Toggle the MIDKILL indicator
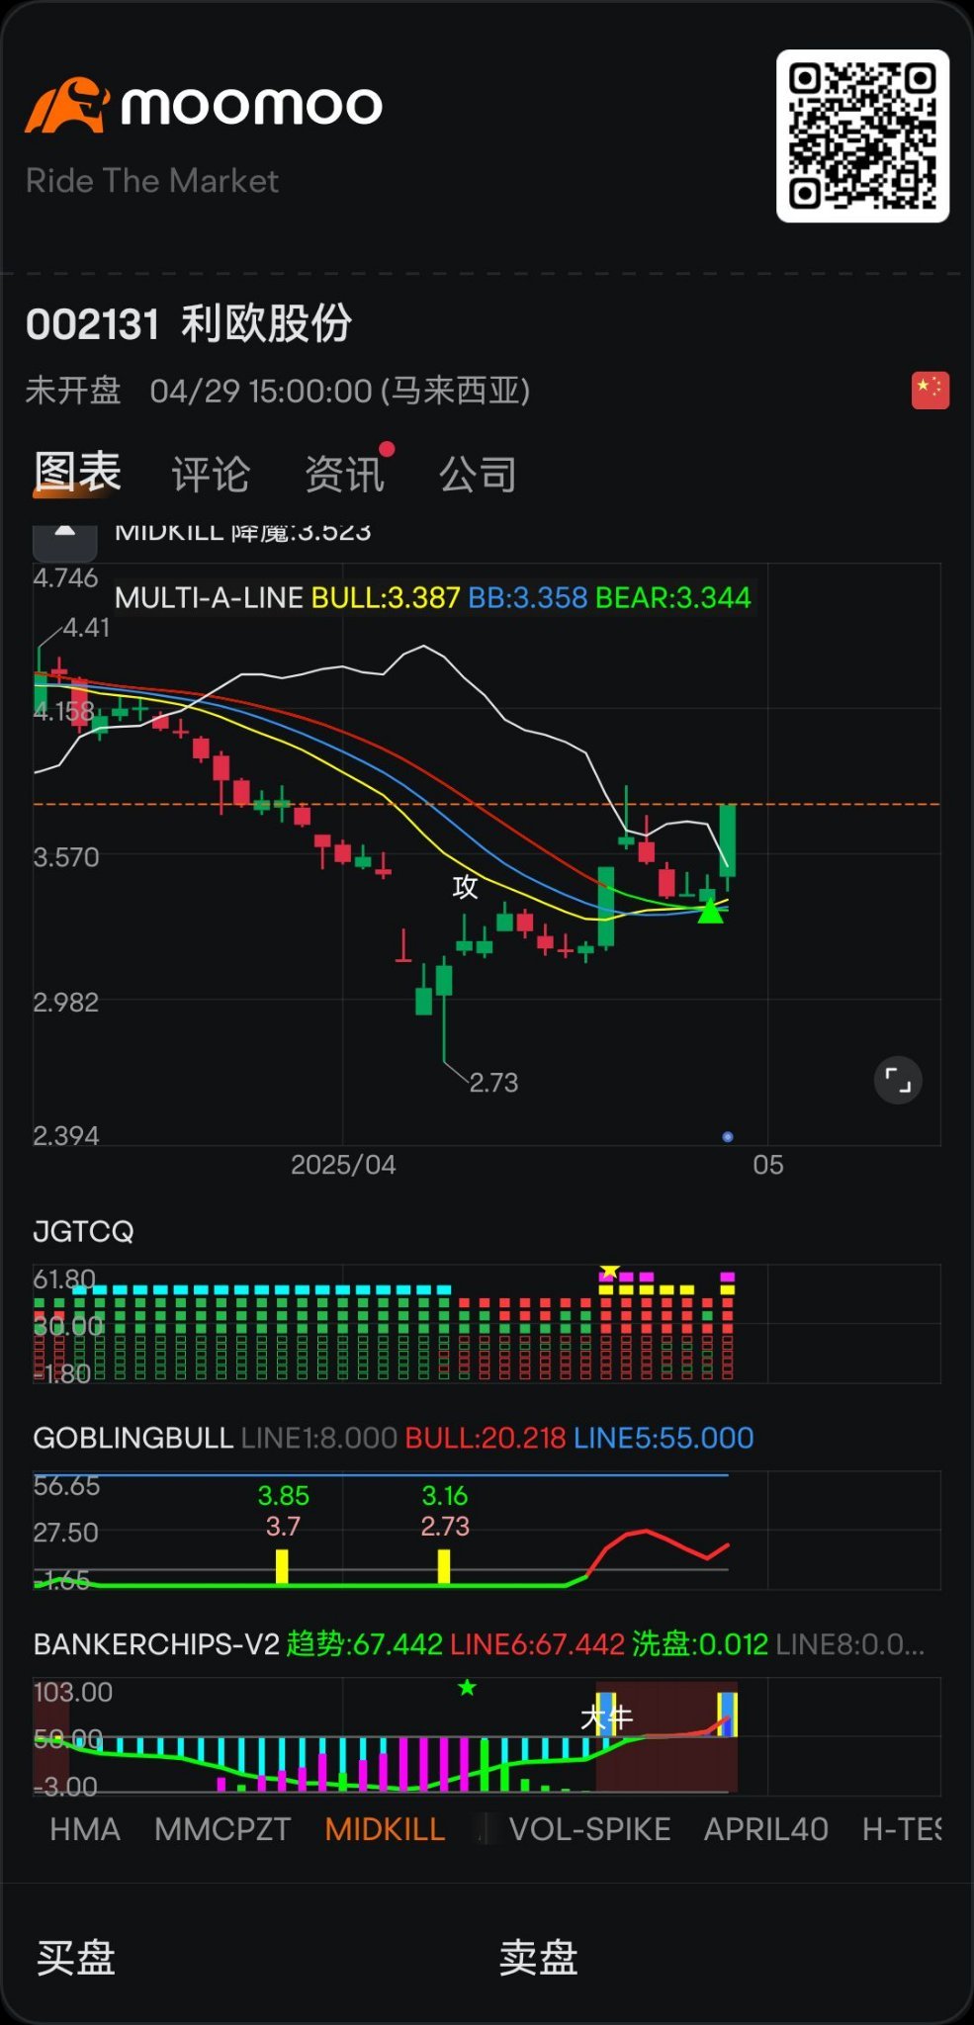This screenshot has height=2025, width=974. pyautogui.click(x=385, y=1829)
